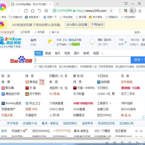Click the undo/restore closed tab icon

tap(39, 11)
